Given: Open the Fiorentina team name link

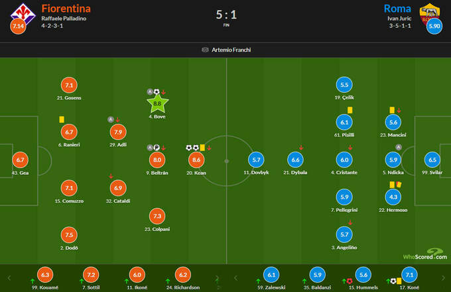Looking at the screenshot, I should (x=66, y=9).
